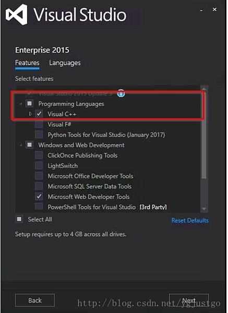Check Python Tools for Visual Studio
Screen dimensions: 228x313
point(39,135)
